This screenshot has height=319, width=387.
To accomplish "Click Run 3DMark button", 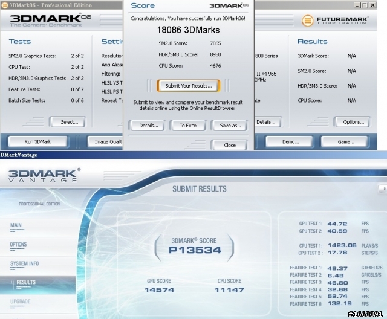I will tap(37, 142).
